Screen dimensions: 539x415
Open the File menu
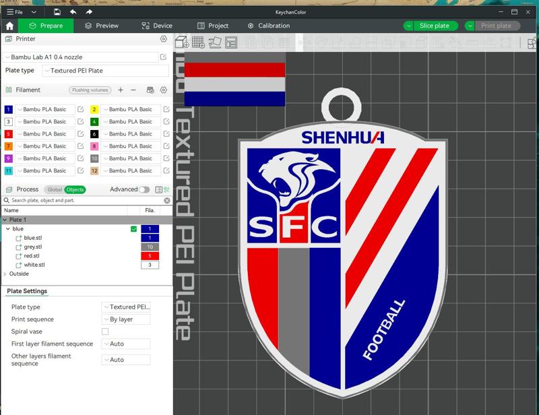15,12
